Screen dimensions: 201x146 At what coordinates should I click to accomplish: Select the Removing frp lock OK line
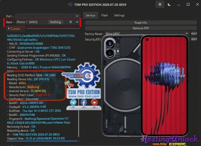(x=21, y=127)
